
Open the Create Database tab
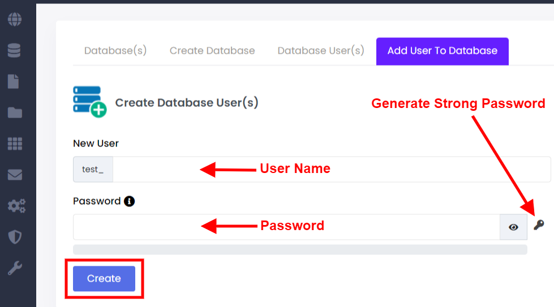(212, 51)
